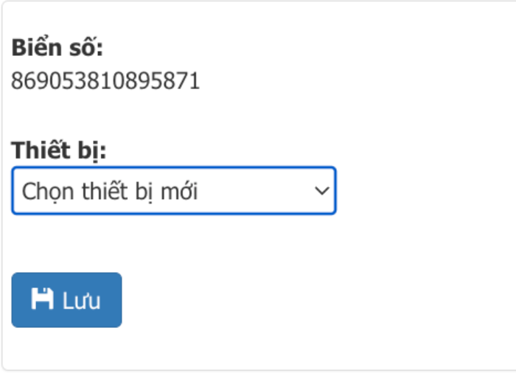Click the blank area right of Lưu button
516x373 pixels.
point(316,300)
